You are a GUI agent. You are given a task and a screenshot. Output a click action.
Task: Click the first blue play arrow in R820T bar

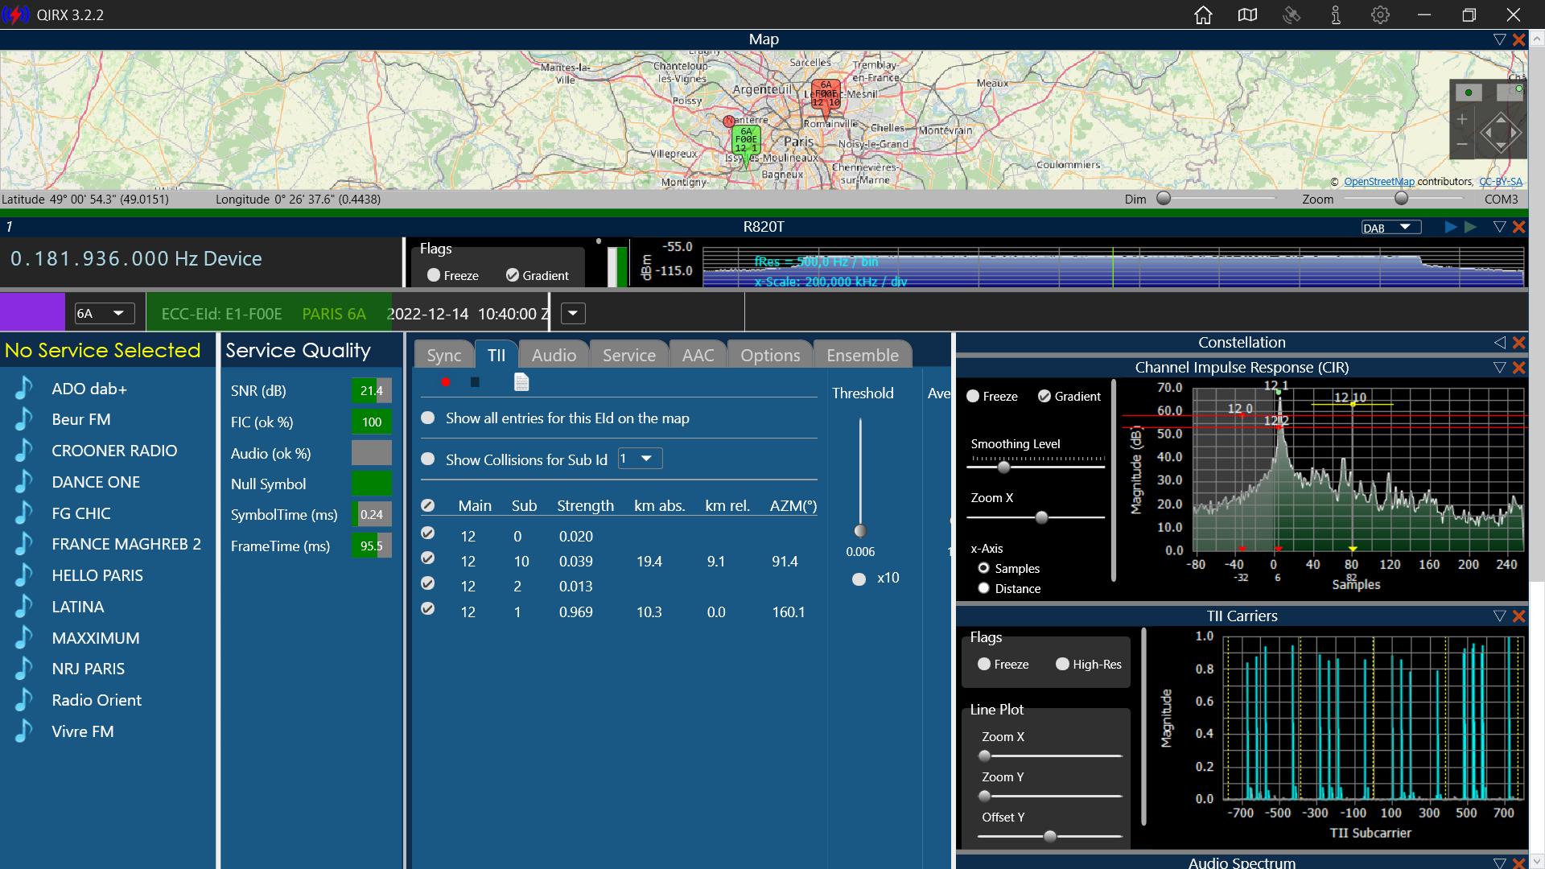(1451, 228)
